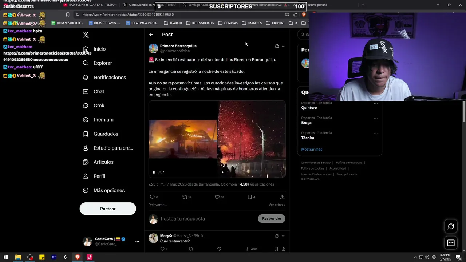Play the right fire video
Viewport: 466px width, 262px height.
pyautogui.click(x=222, y=172)
